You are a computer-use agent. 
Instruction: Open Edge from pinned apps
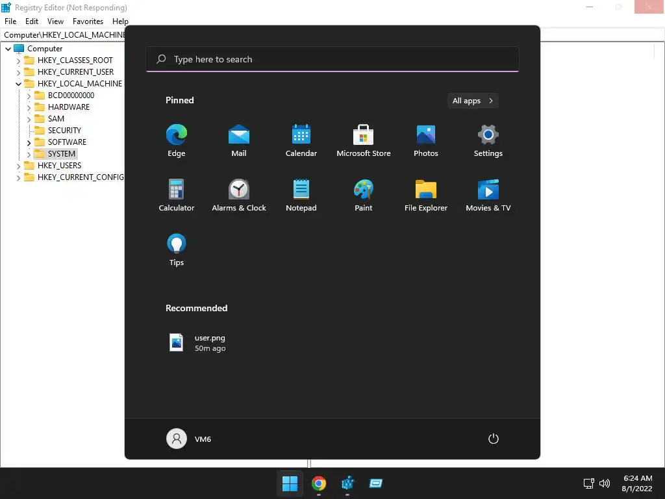click(x=177, y=141)
